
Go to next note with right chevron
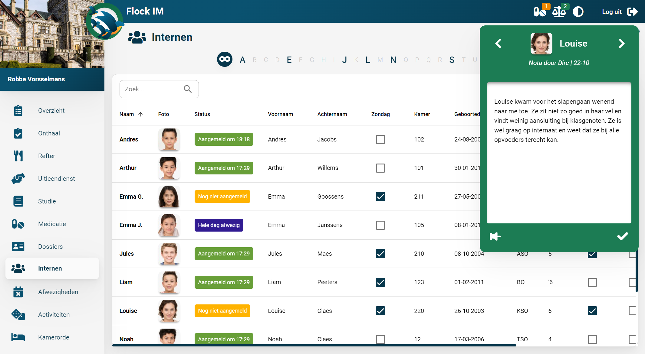pyautogui.click(x=621, y=44)
